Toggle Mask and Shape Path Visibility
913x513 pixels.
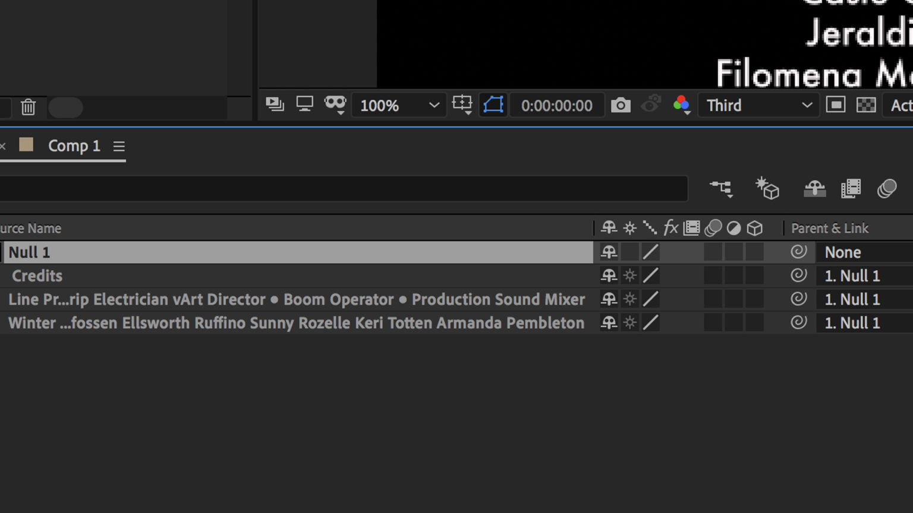[x=493, y=105]
